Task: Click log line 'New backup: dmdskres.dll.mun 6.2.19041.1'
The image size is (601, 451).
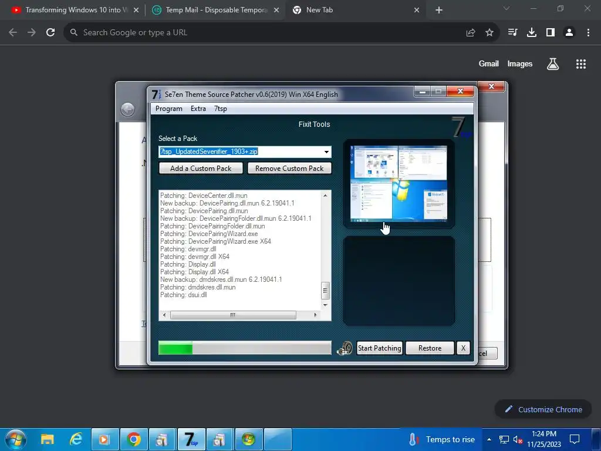Action: pos(221,280)
